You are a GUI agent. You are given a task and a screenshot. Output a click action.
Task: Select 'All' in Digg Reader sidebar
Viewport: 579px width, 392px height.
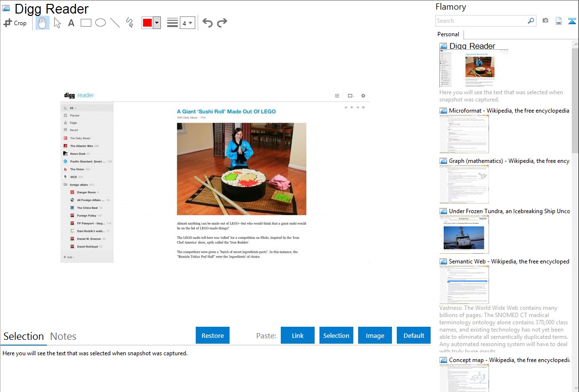(87, 108)
